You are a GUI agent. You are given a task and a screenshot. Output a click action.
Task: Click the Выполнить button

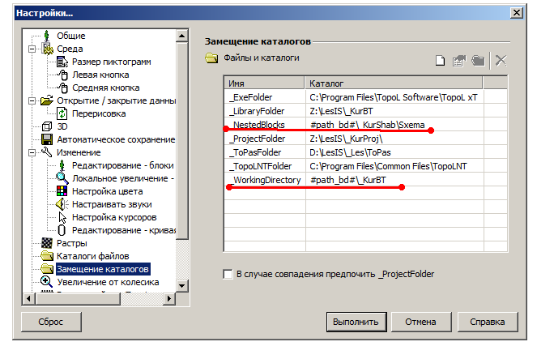pyautogui.click(x=356, y=322)
